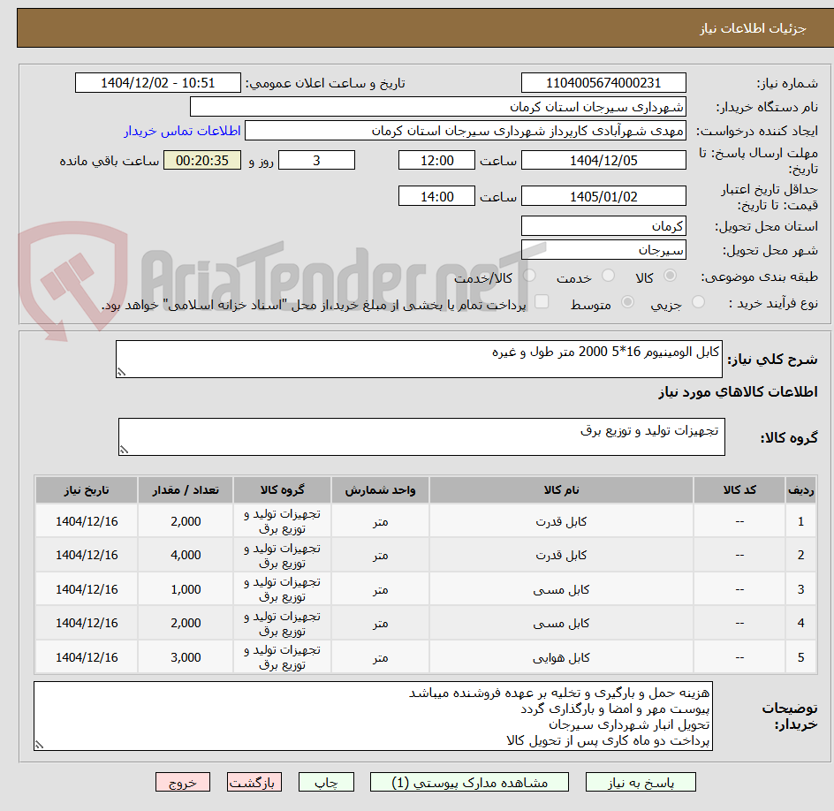Click the price validity date 1405/01/02 field
The width and height of the screenshot is (834, 811).
[603, 196]
